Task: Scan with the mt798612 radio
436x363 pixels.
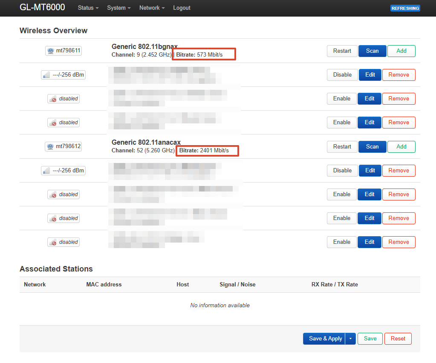Action: [x=372, y=147]
